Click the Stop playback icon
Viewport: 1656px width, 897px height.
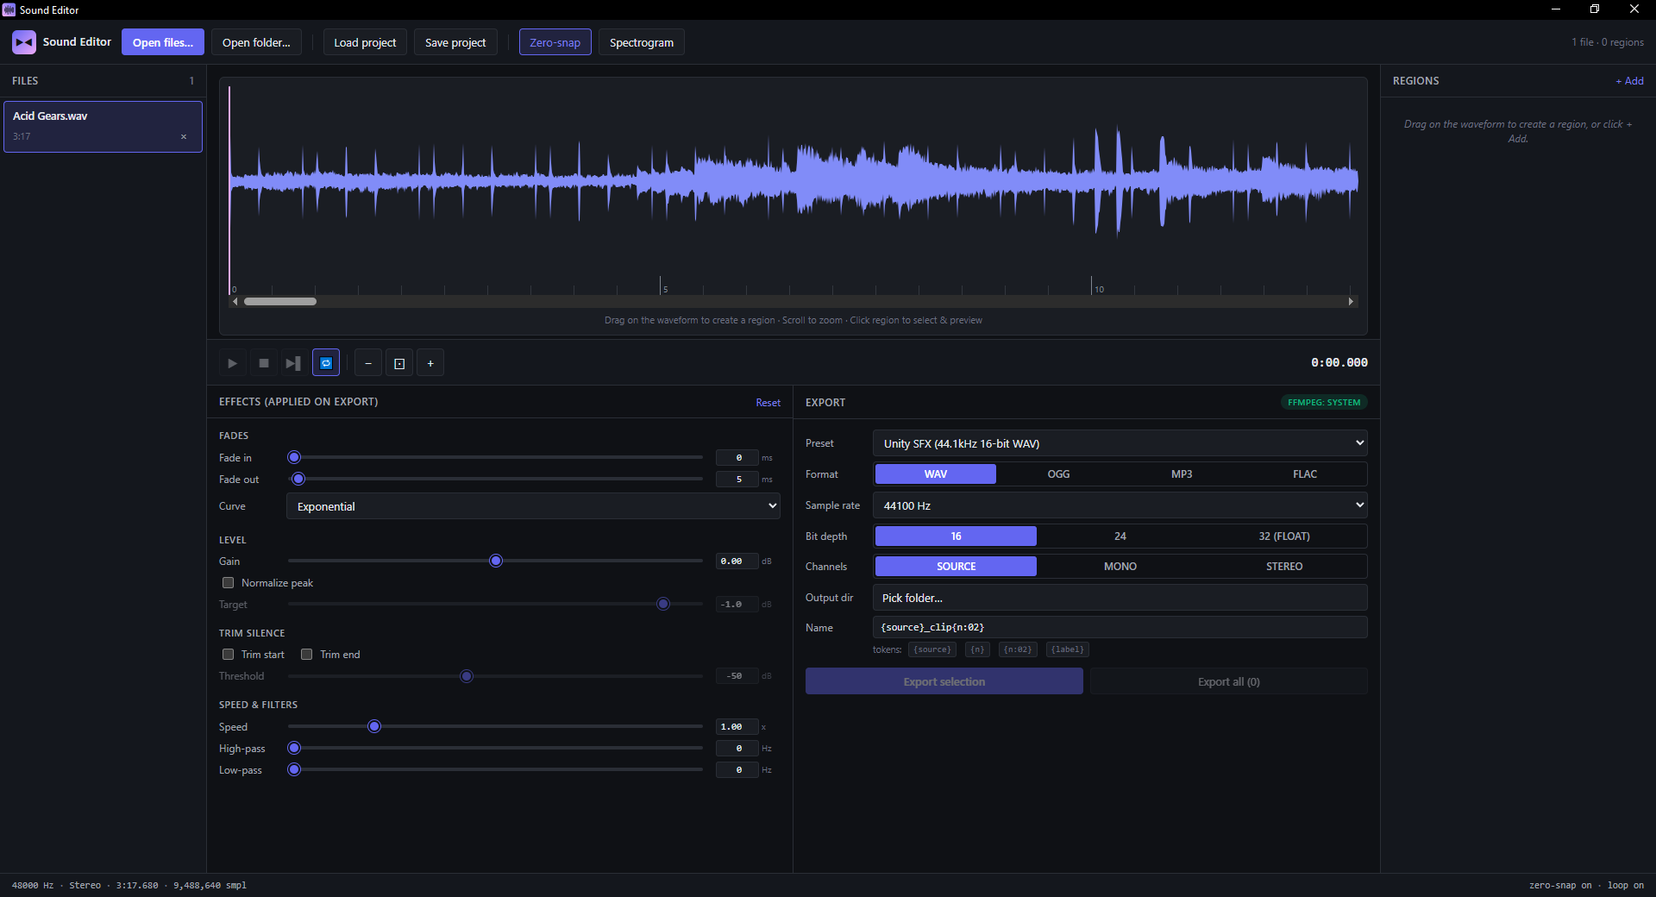point(264,363)
